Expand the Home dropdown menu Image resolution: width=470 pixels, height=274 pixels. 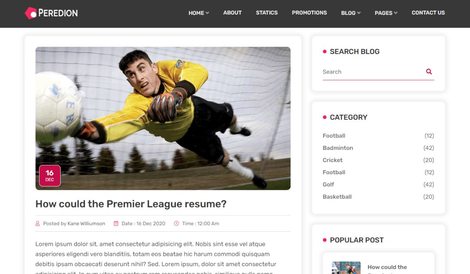point(199,13)
